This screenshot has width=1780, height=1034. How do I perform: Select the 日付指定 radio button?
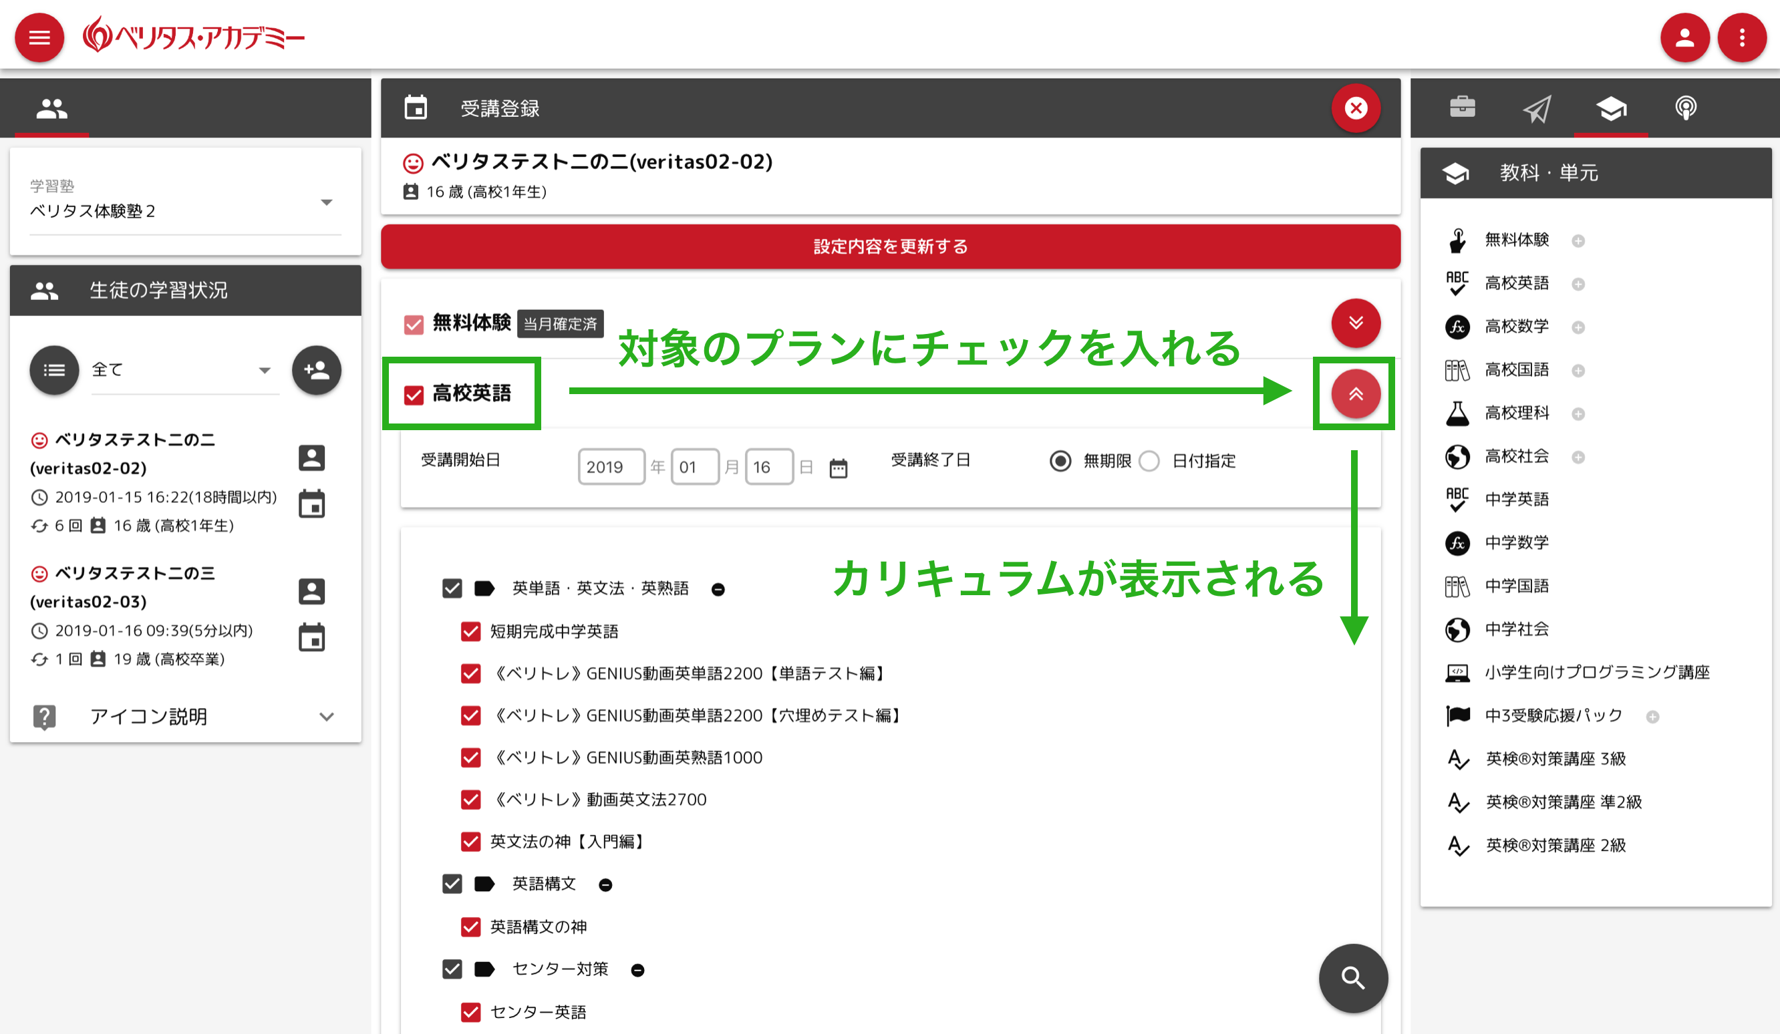pos(1149,461)
